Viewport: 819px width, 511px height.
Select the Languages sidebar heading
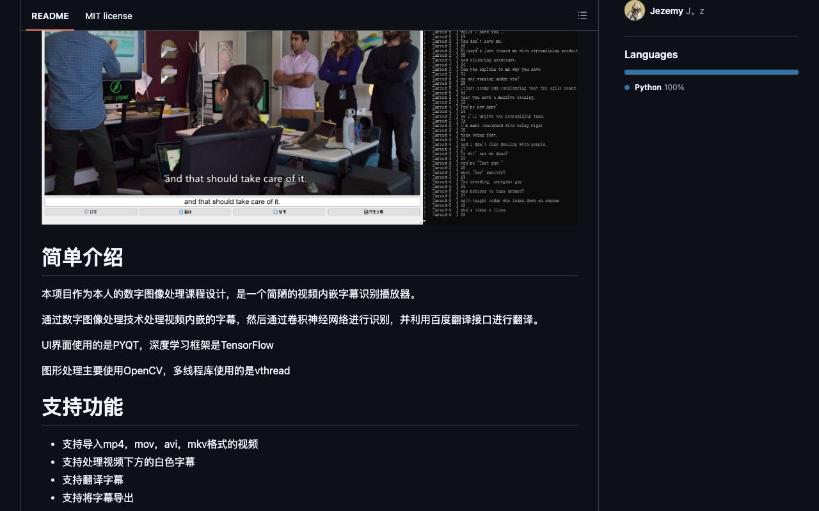651,54
